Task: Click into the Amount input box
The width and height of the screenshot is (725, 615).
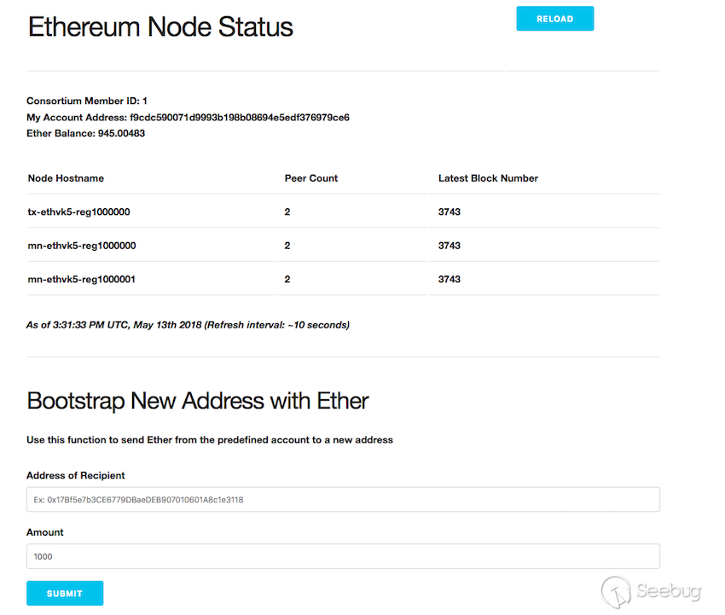Action: click(343, 556)
